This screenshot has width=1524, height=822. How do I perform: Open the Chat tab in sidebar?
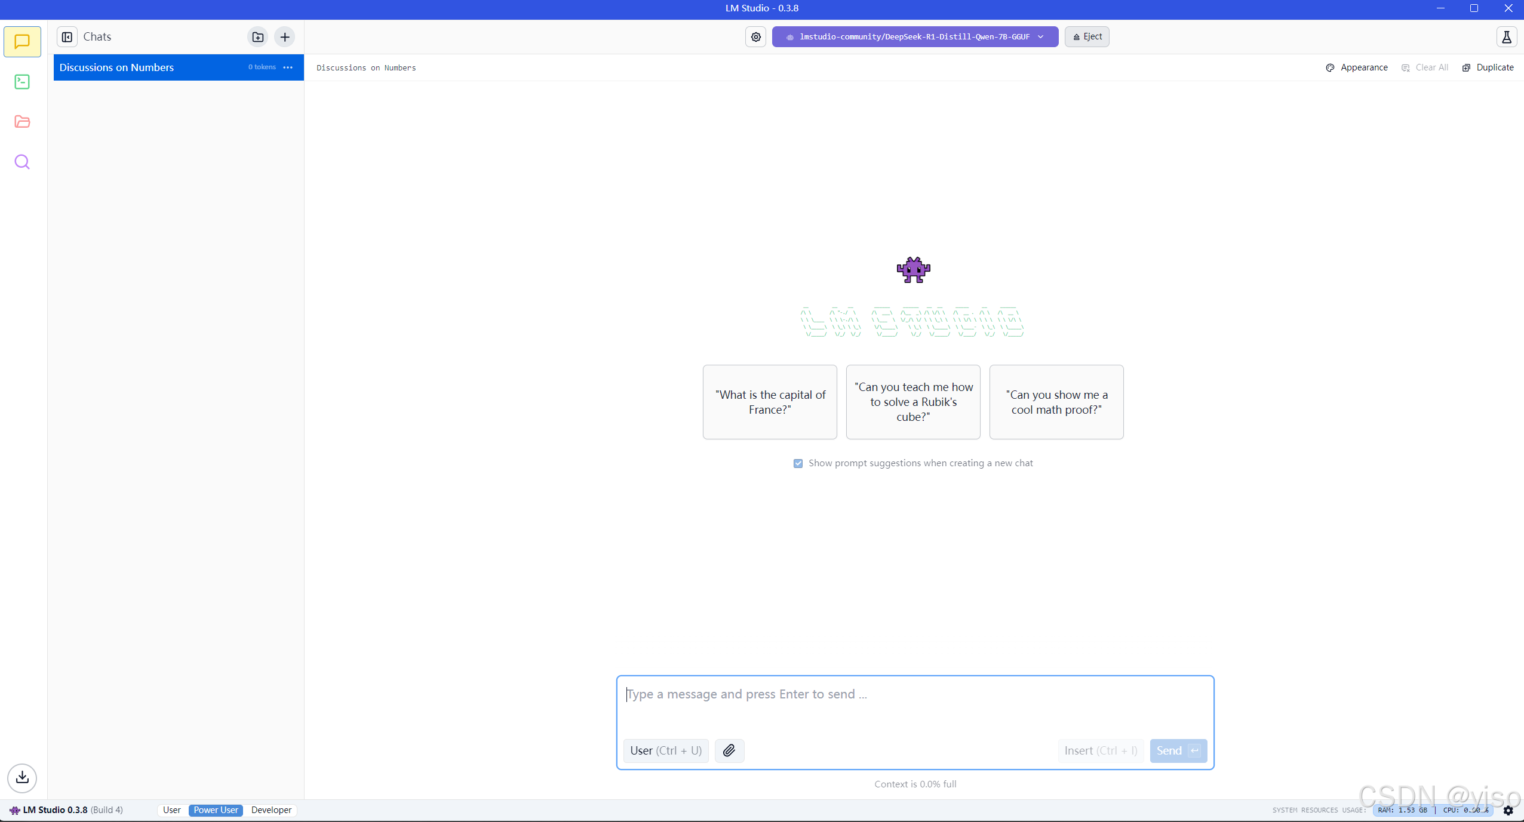[22, 42]
